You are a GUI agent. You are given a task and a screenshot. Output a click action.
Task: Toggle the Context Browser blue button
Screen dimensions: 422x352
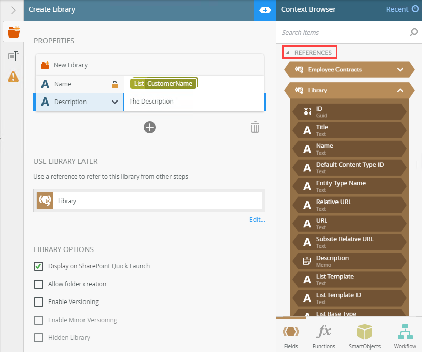click(265, 10)
